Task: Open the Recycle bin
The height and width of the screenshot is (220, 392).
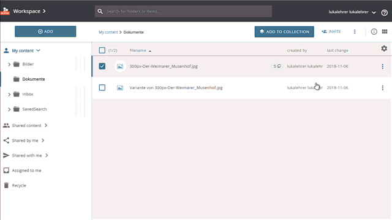Action: [19, 185]
